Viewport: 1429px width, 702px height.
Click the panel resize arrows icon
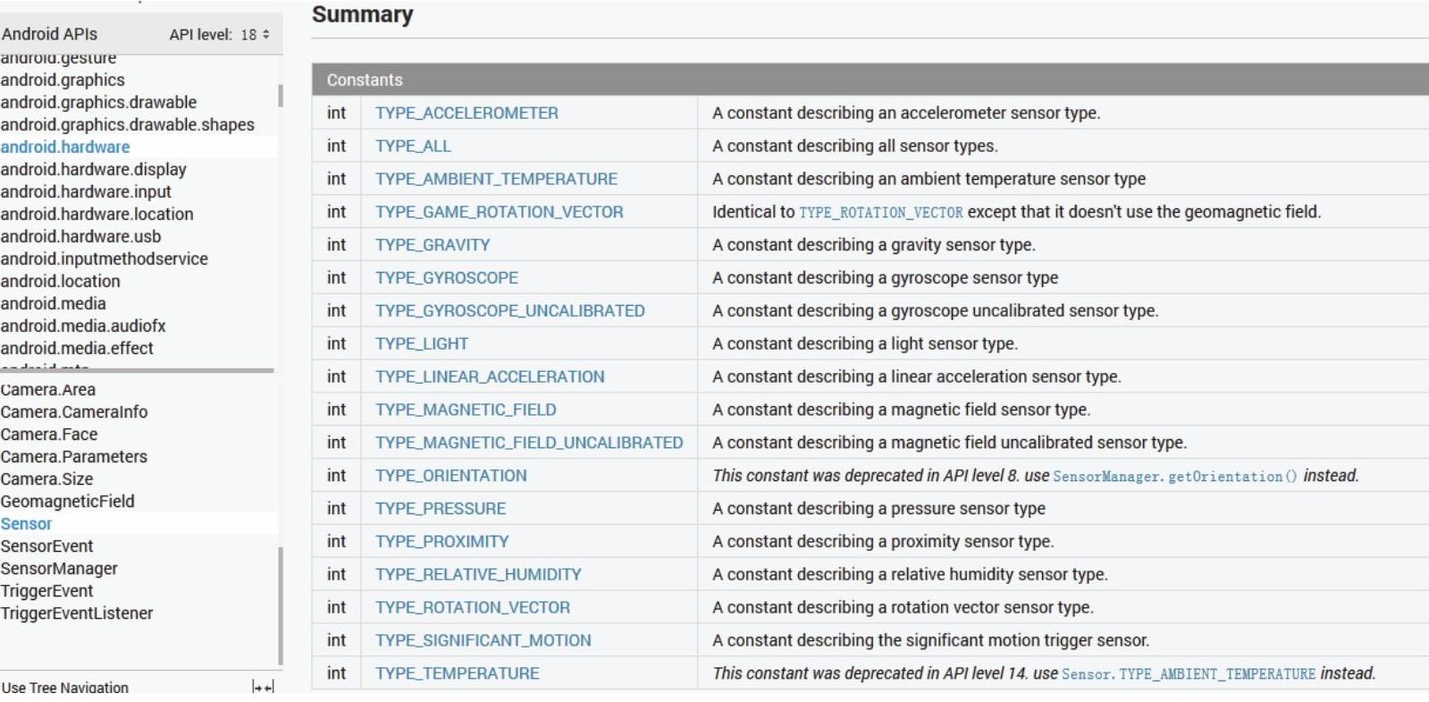(x=263, y=687)
